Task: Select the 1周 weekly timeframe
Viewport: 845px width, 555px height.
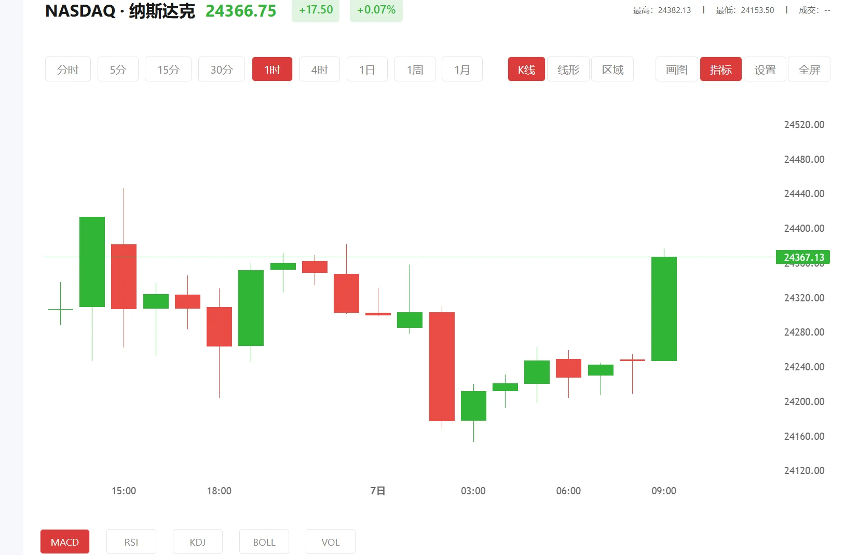Action: [414, 69]
